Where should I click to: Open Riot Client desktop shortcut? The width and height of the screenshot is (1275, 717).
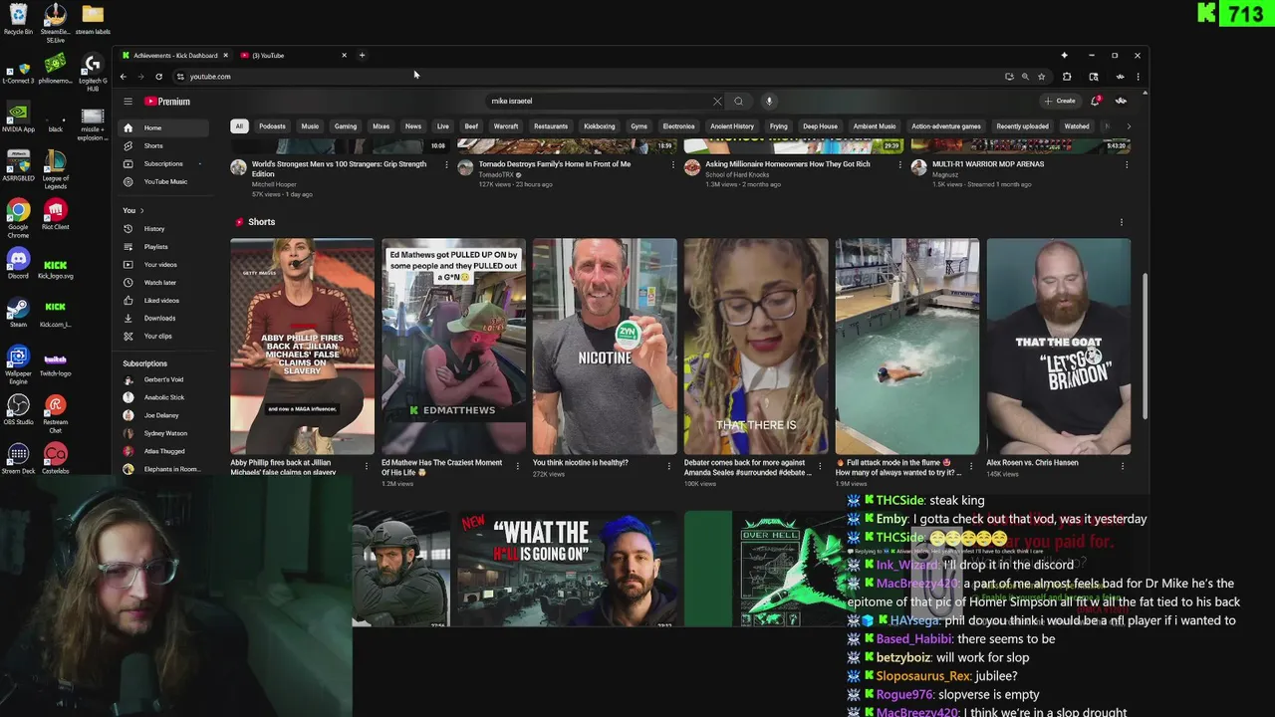pyautogui.click(x=55, y=214)
